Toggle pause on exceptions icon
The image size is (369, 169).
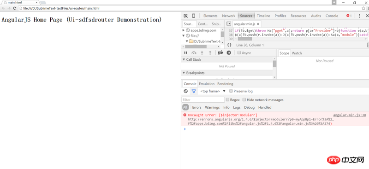[x=229, y=53]
